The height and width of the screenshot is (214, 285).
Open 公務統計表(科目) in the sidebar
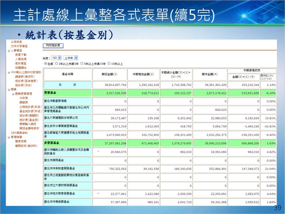(31, 107)
